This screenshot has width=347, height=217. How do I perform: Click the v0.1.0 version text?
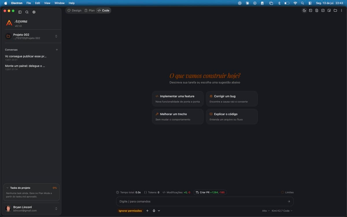(18, 26)
